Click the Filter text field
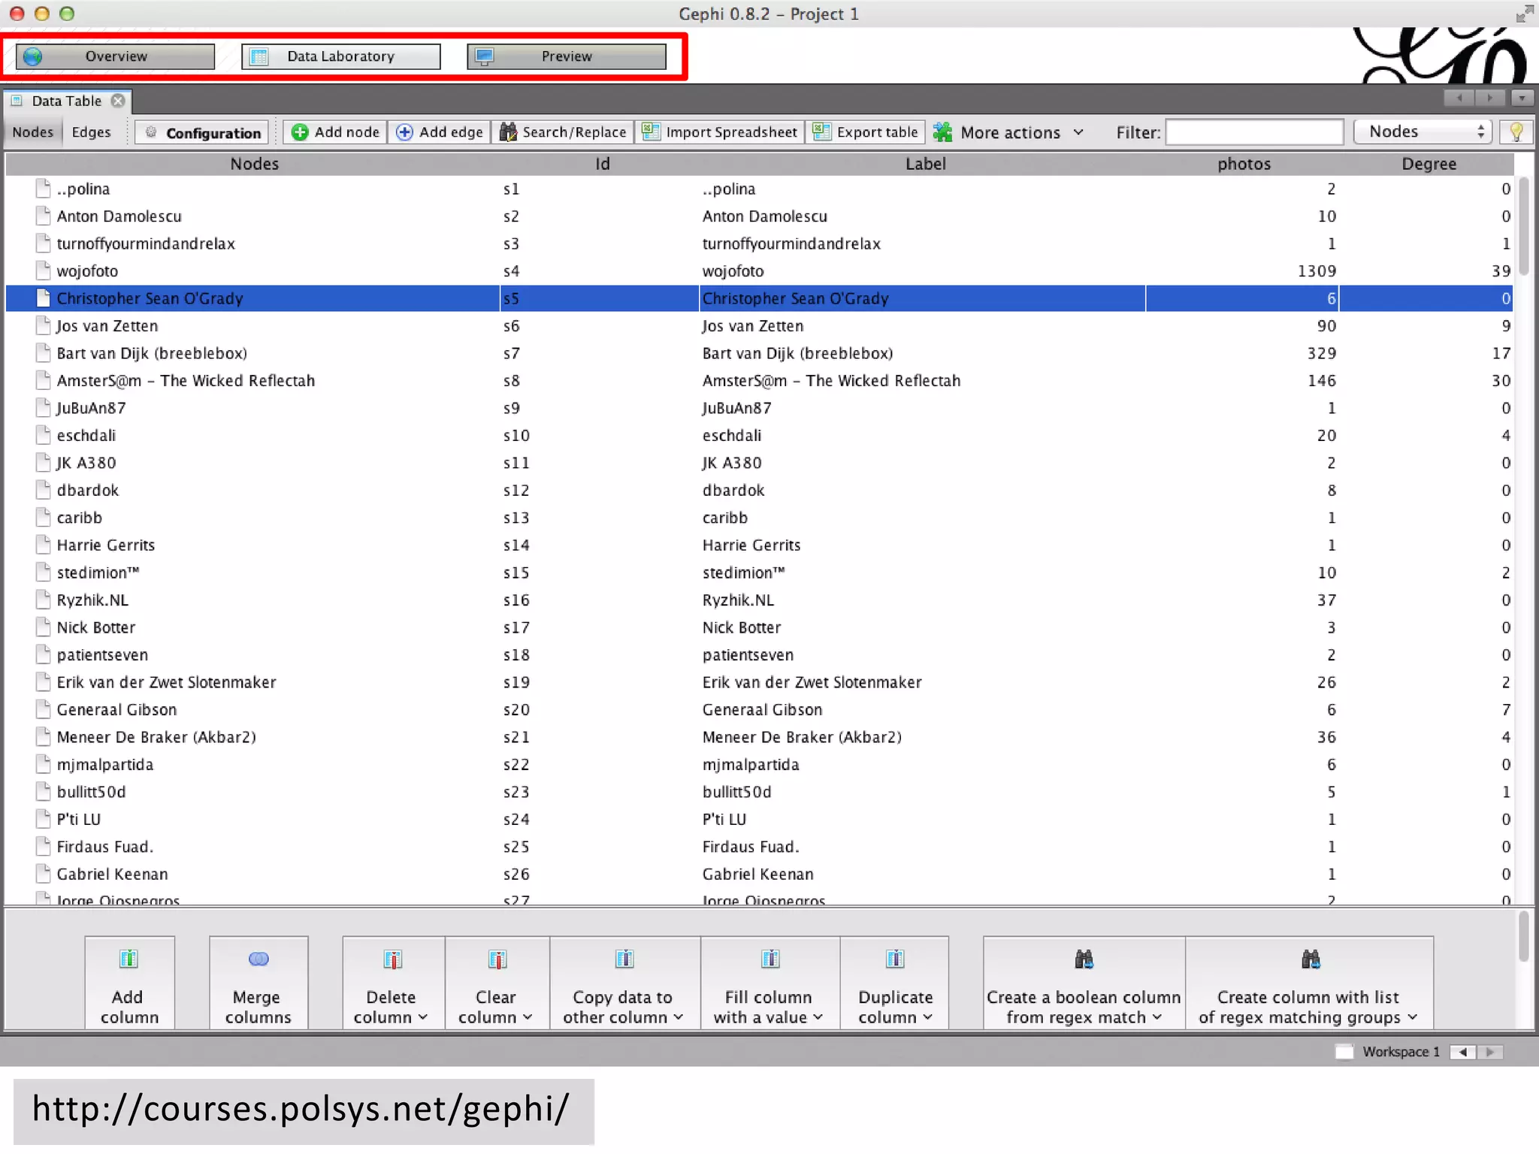 pyautogui.click(x=1253, y=132)
